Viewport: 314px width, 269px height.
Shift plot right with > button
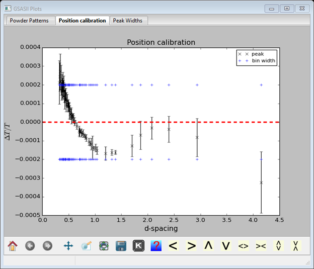(191, 246)
